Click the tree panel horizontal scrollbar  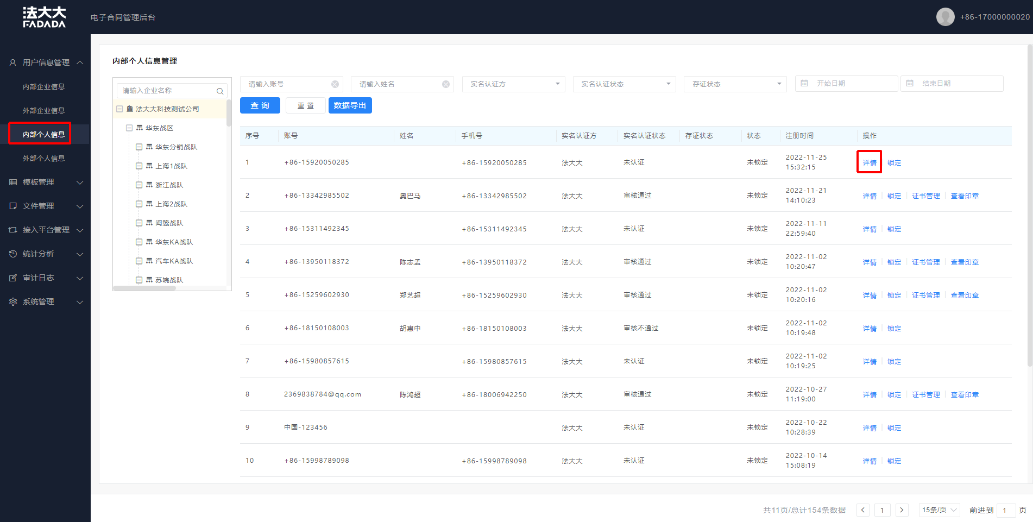[x=144, y=288]
